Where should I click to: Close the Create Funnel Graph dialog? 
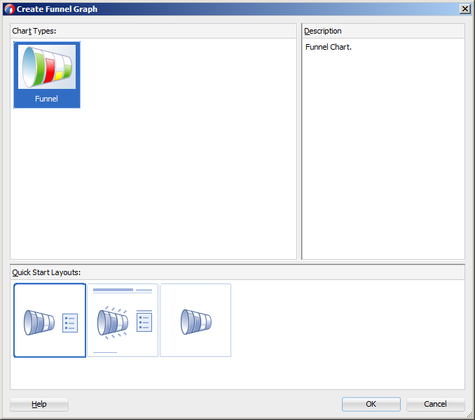[465, 9]
